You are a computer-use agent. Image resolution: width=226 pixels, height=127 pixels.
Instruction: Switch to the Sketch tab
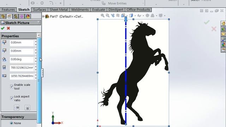24,10
